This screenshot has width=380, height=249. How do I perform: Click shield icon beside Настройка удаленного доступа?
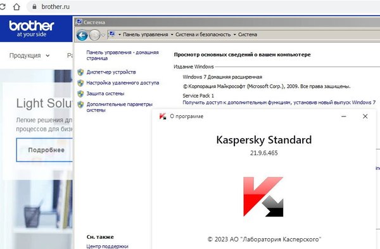coord(80,83)
